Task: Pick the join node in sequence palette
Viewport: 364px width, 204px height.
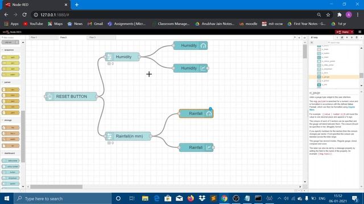Action: pos(11,63)
